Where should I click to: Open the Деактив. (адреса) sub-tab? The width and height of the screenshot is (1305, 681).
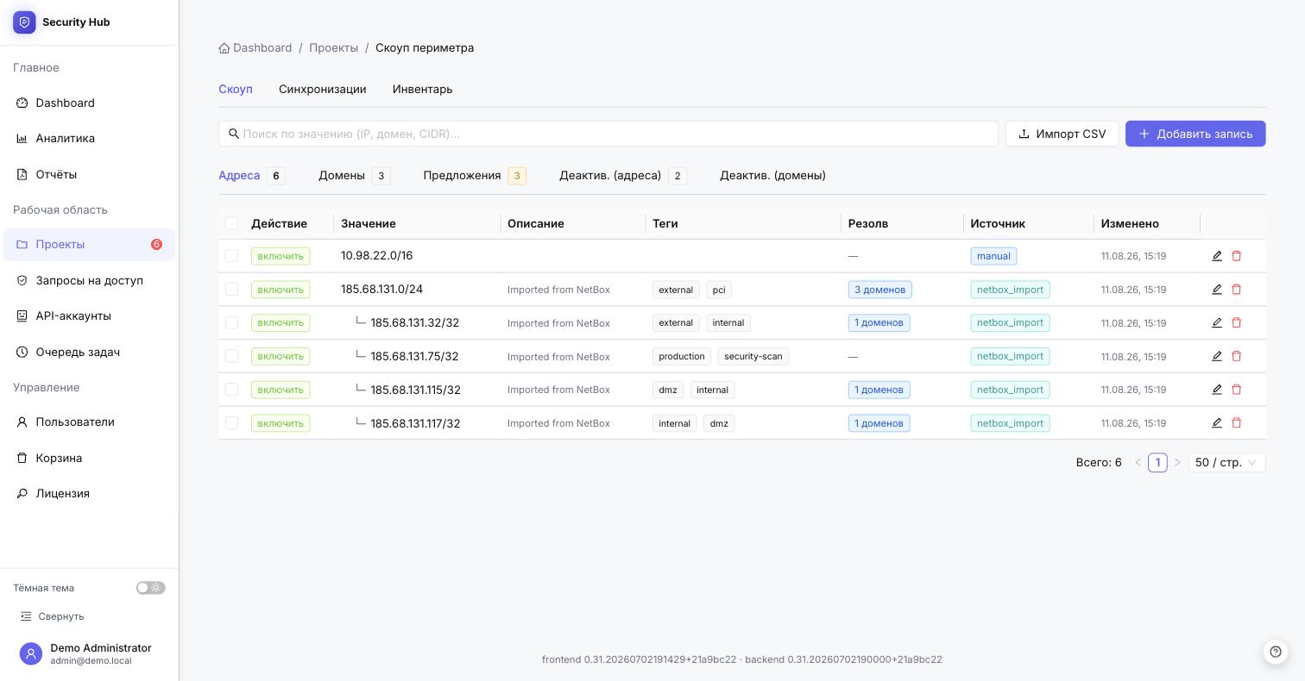point(623,176)
